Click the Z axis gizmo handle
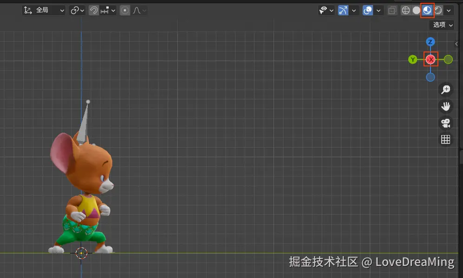The image size is (463, 278). coord(430,42)
